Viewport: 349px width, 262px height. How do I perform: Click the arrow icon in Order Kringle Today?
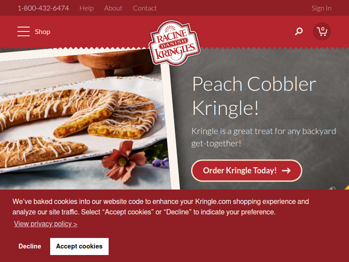[x=286, y=171]
